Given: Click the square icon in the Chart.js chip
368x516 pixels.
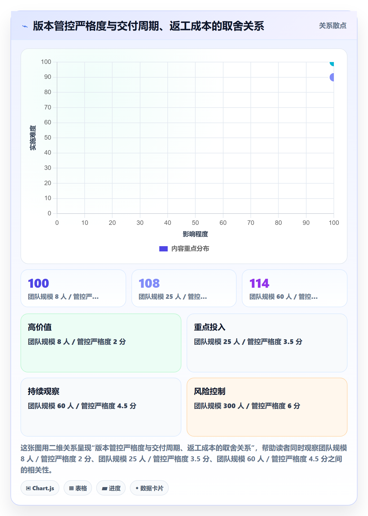Looking at the screenshot, I should tap(28, 488).
